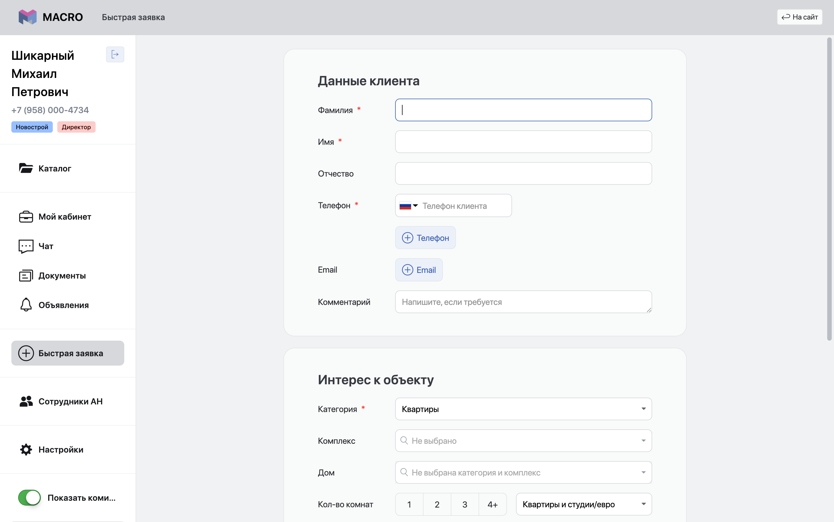
Task: Open Объявления section
Action: [68, 305]
